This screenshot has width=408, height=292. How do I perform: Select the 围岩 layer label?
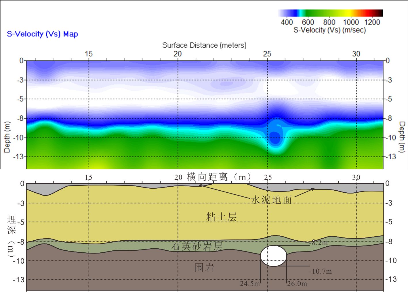click(204, 268)
